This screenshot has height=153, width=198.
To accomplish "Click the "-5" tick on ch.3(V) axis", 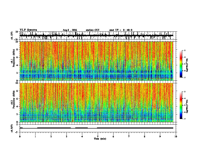I will pyautogui.click(x=17, y=132).
